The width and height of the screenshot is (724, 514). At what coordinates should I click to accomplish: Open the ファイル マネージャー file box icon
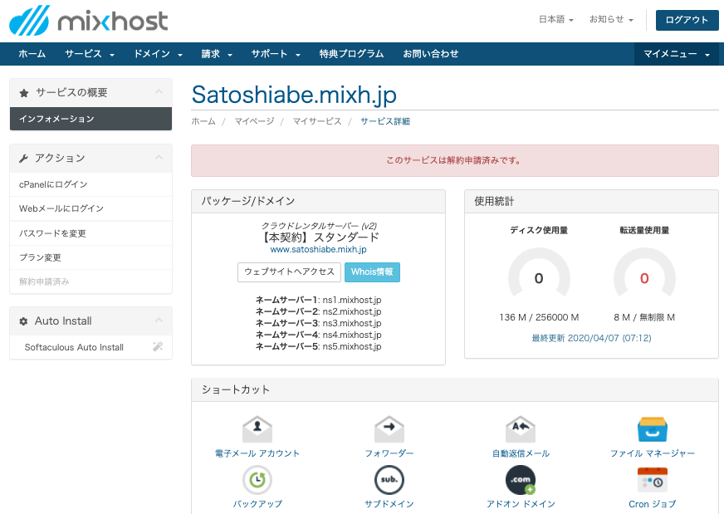click(x=653, y=429)
